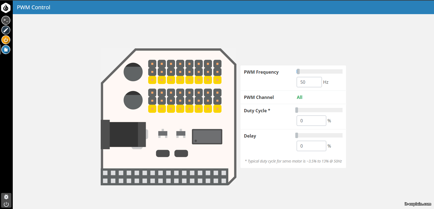434x209 pixels.
Task: Open the terminal from the sidebar
Action: click(x=6, y=20)
